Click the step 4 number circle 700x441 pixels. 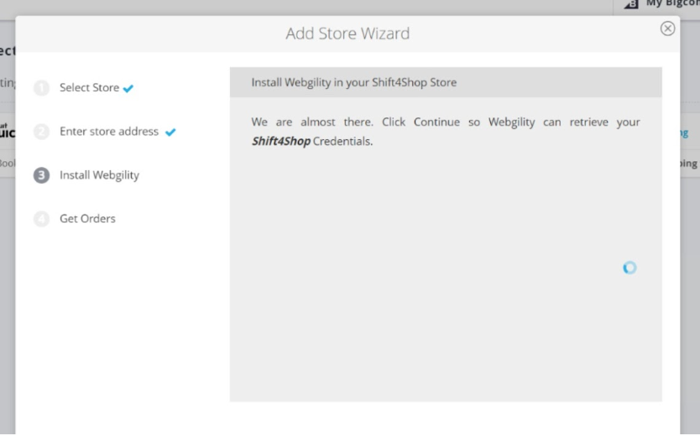point(41,219)
